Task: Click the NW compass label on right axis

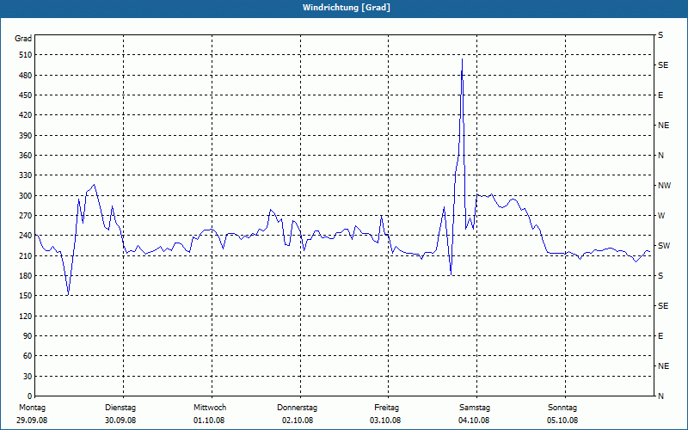Action: pyautogui.click(x=664, y=186)
